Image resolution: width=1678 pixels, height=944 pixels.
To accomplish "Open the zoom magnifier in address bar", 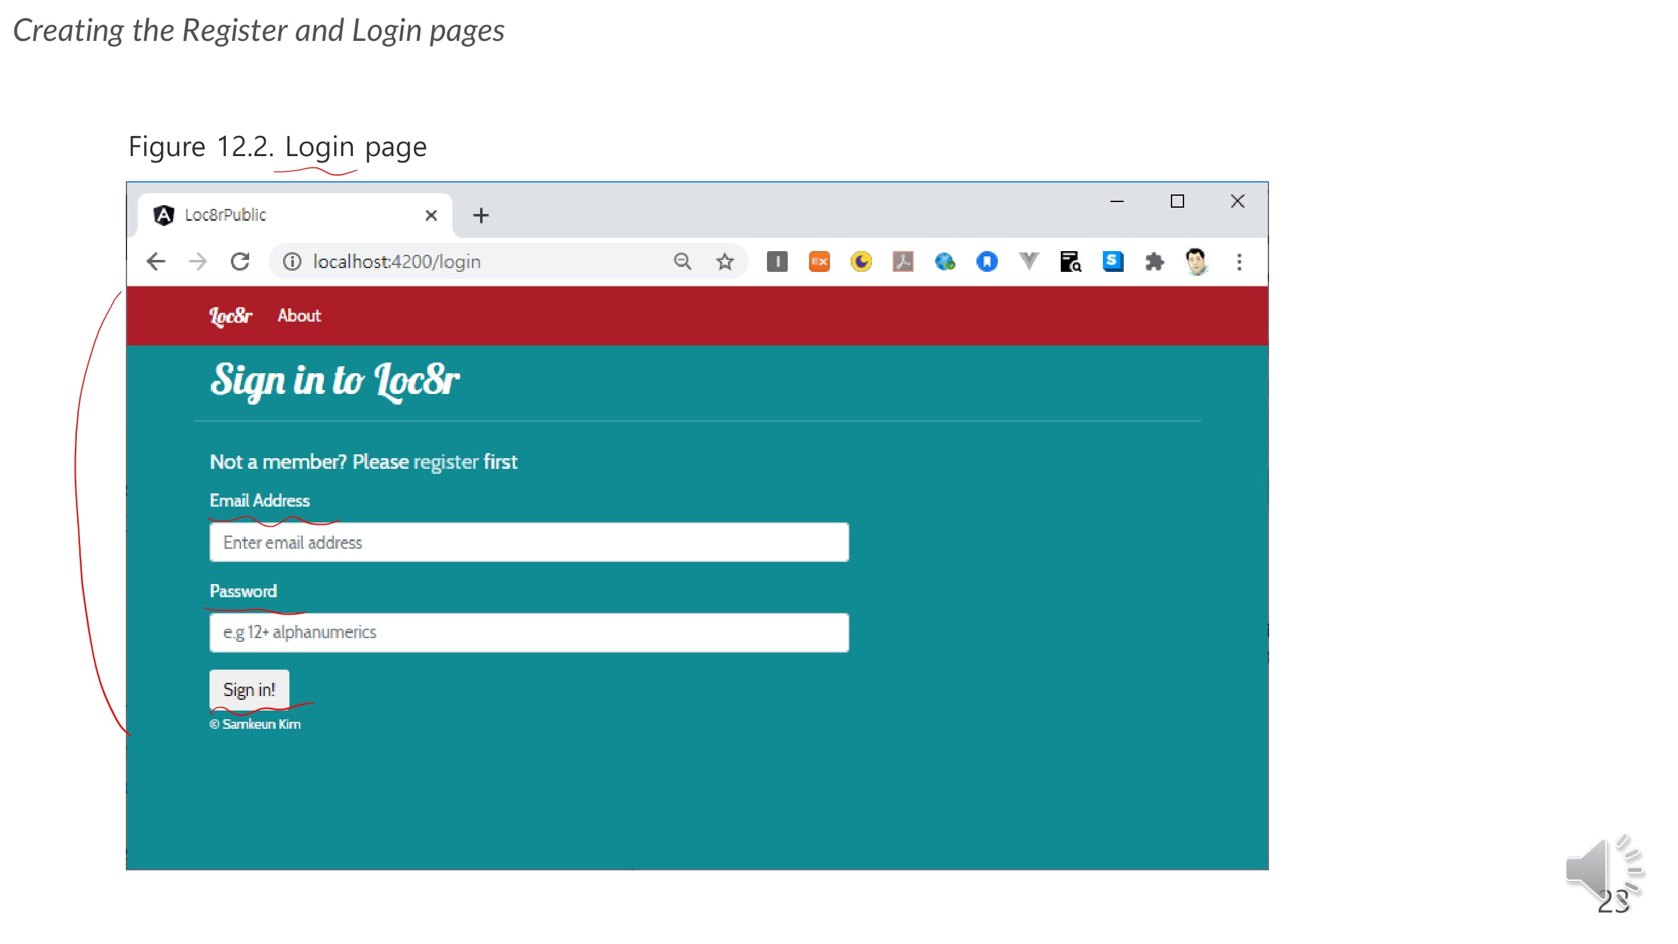I will point(682,262).
